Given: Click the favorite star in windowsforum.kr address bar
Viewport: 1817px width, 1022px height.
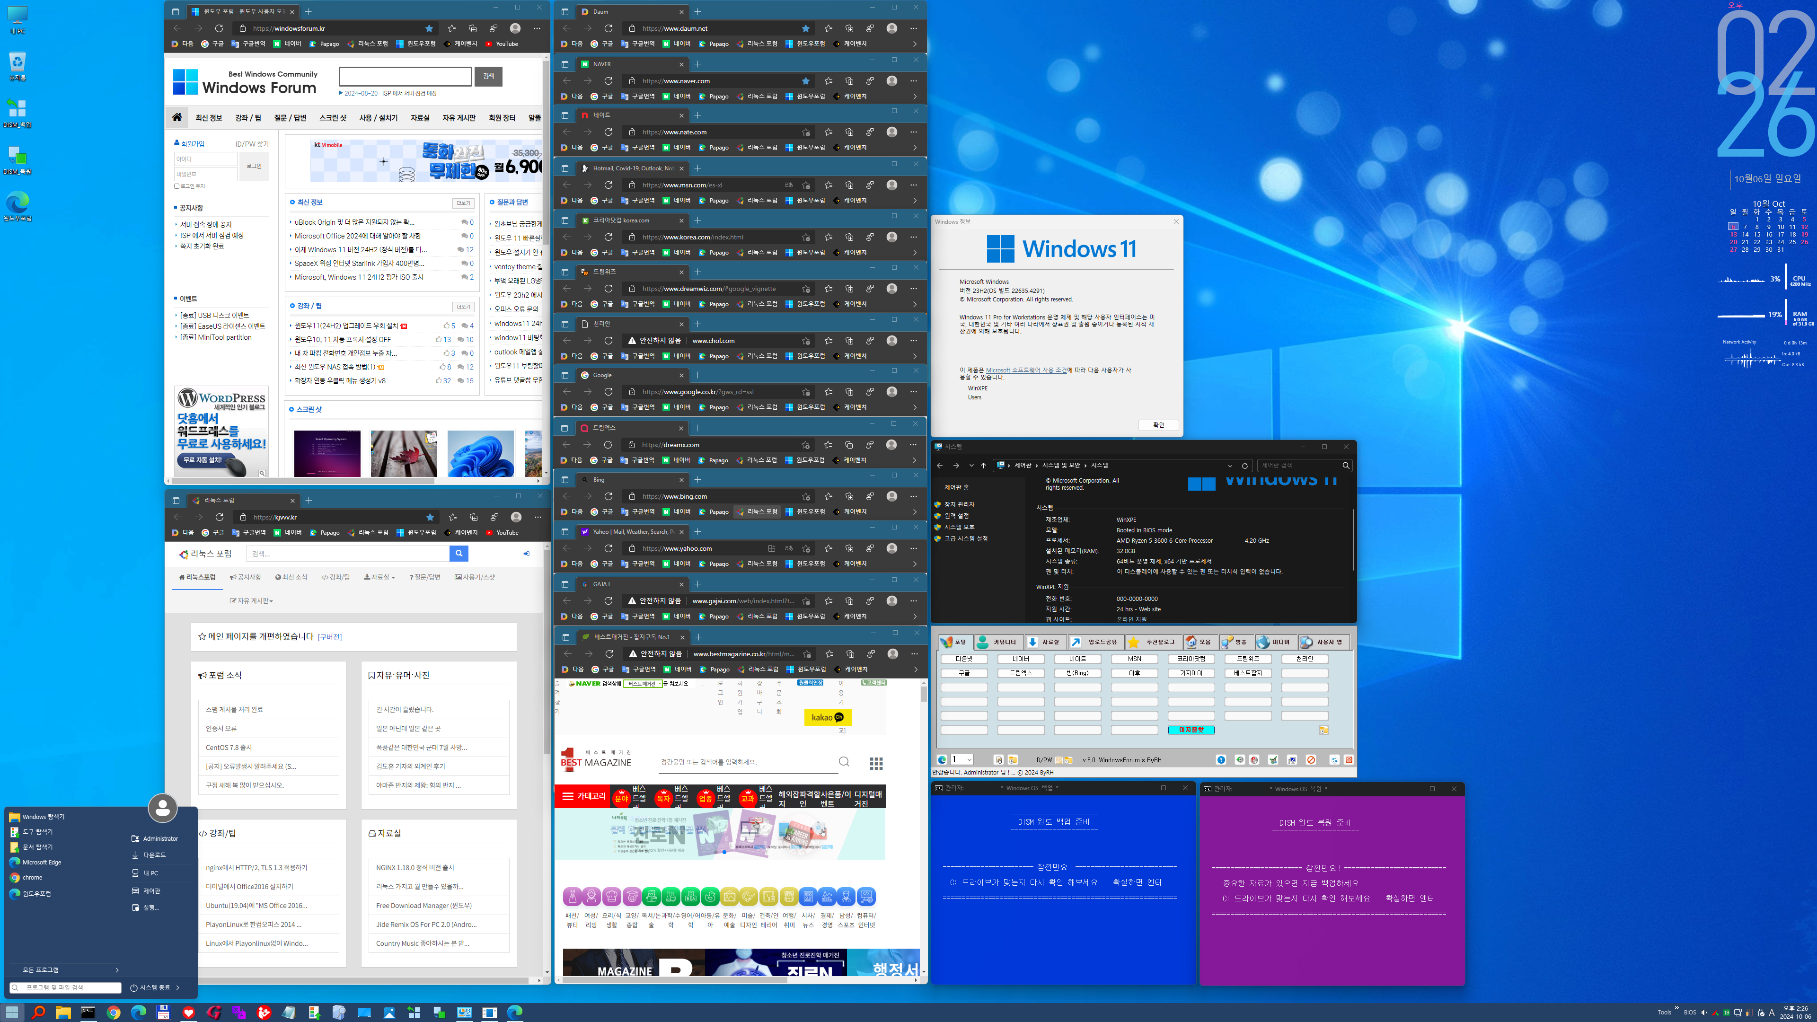Looking at the screenshot, I should [x=429, y=28].
